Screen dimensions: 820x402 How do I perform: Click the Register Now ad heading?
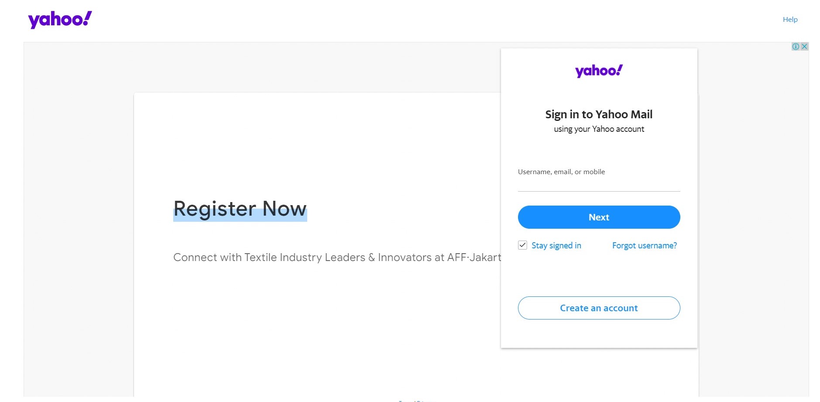240,209
